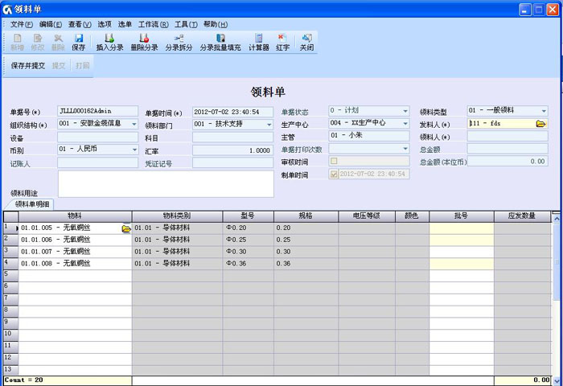Click the 红字 red-letter icon

(x=281, y=42)
